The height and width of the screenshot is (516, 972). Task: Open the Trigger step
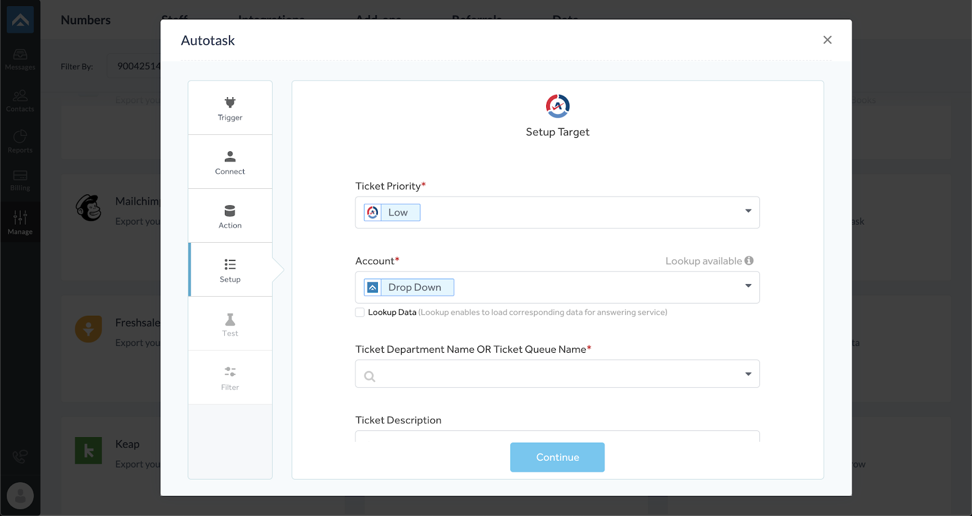[x=230, y=108]
